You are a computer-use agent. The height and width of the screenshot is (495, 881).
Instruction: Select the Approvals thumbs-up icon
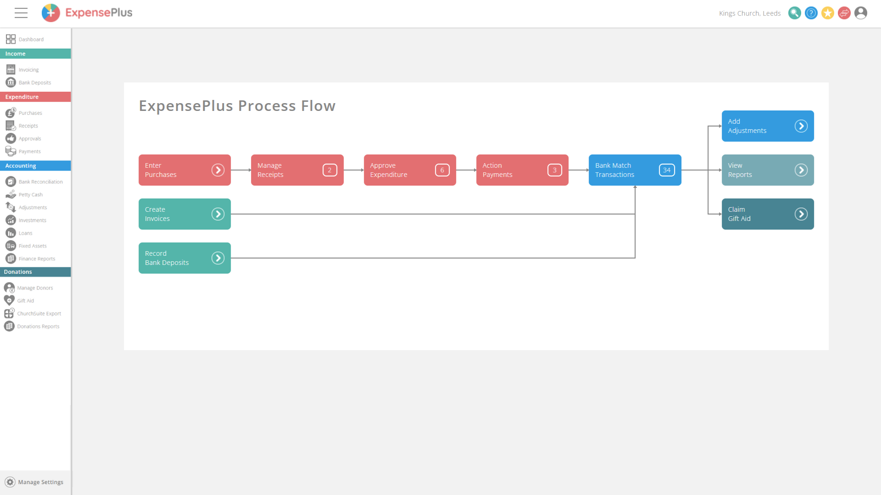[x=11, y=138]
